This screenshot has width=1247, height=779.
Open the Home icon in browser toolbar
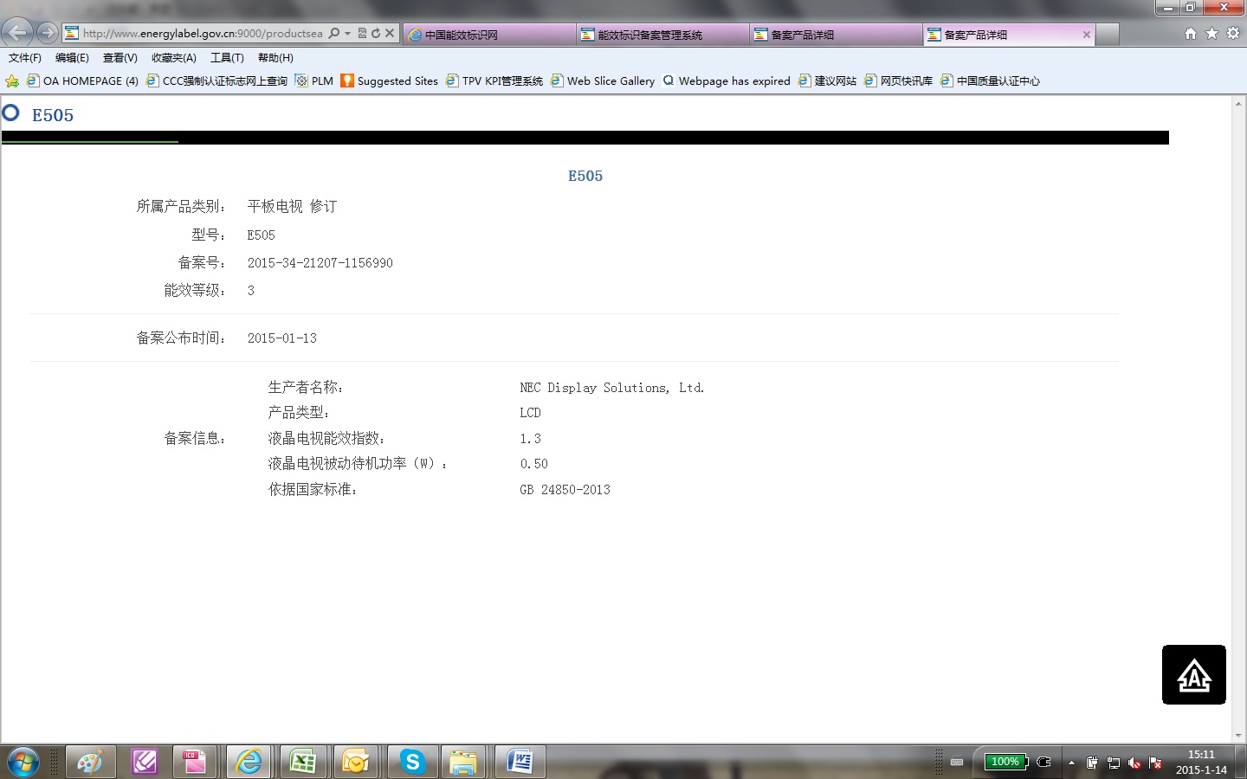[1191, 33]
